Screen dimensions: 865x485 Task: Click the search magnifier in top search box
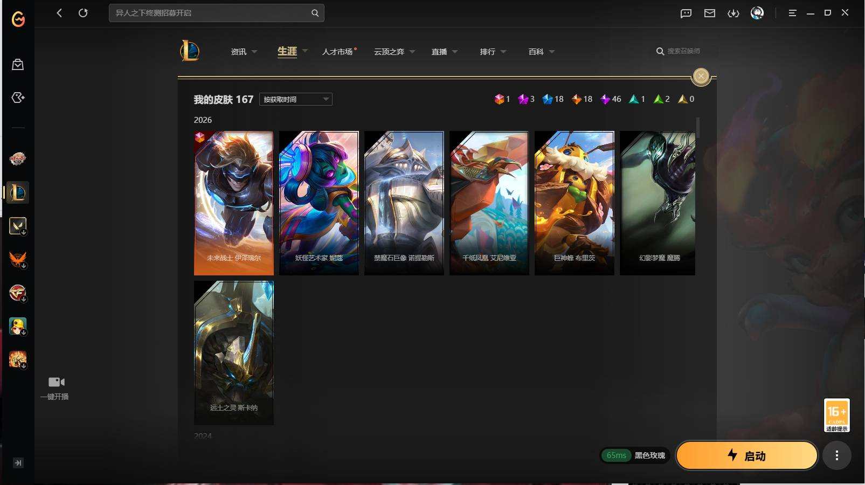click(x=315, y=13)
